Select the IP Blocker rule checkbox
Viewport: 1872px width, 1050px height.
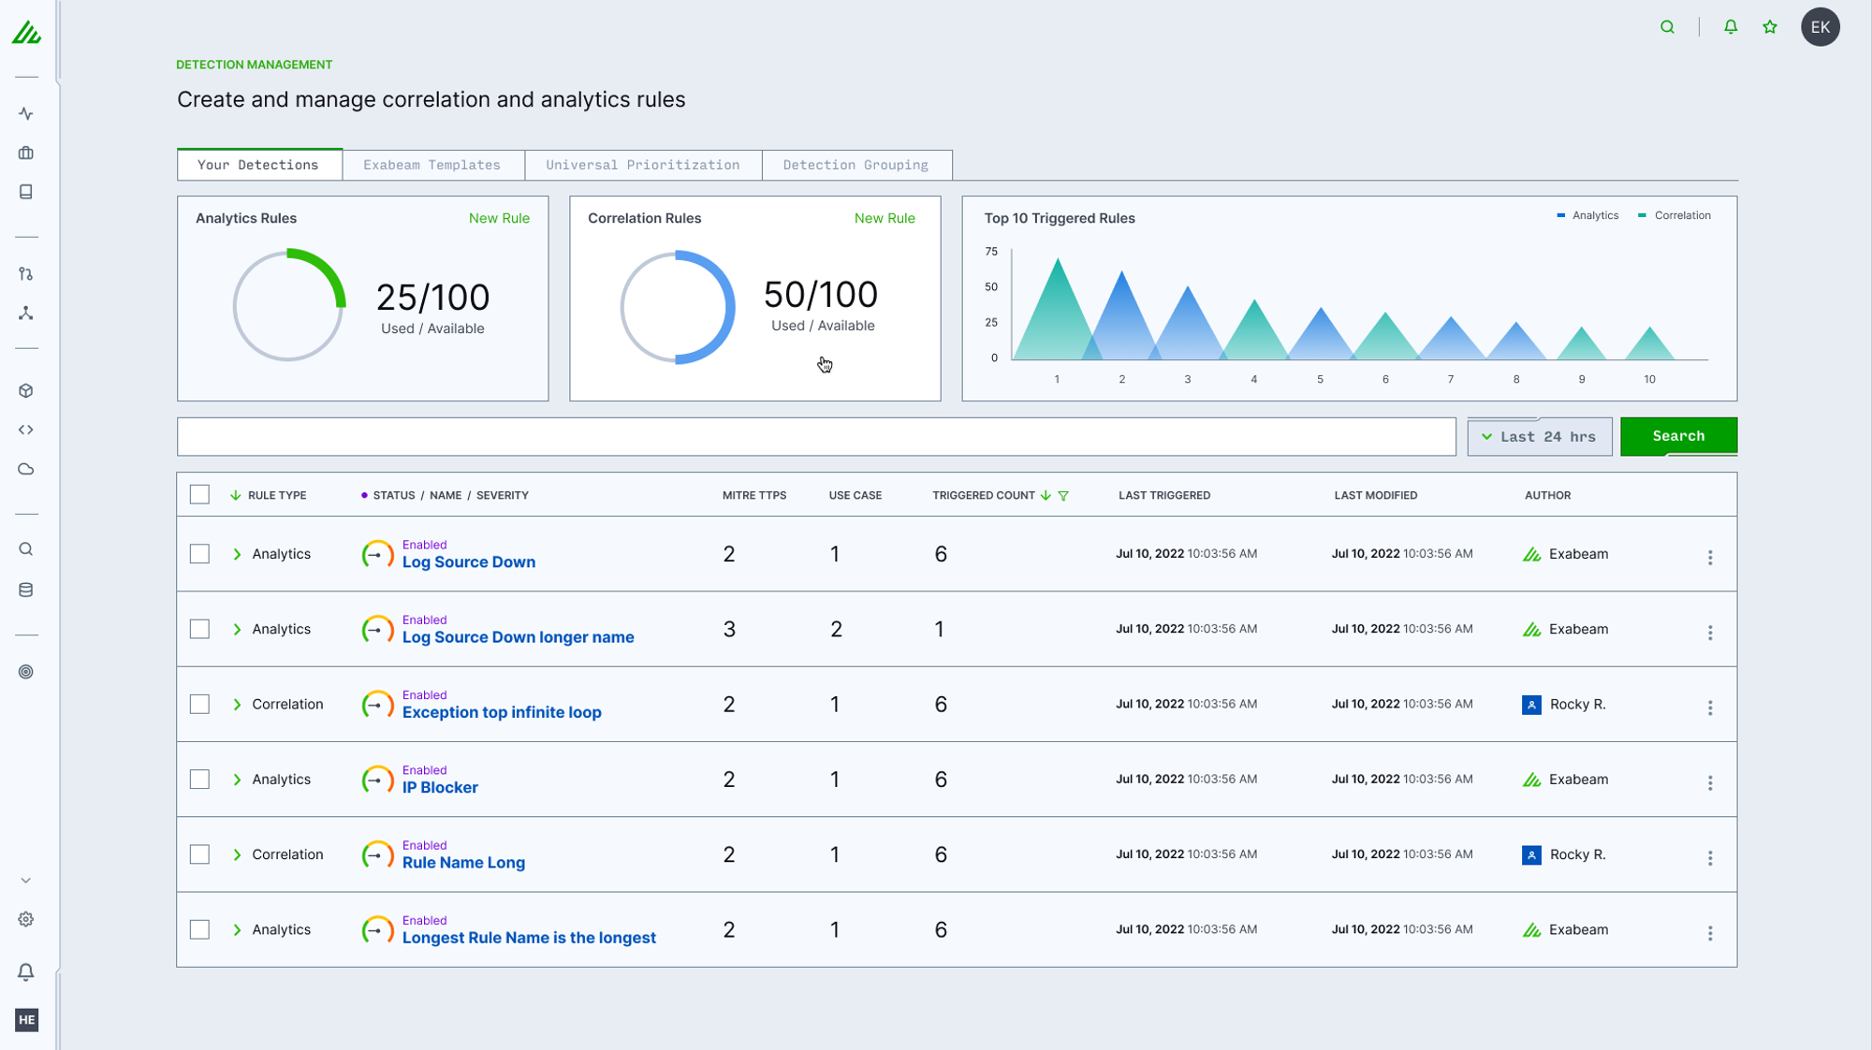click(x=199, y=780)
